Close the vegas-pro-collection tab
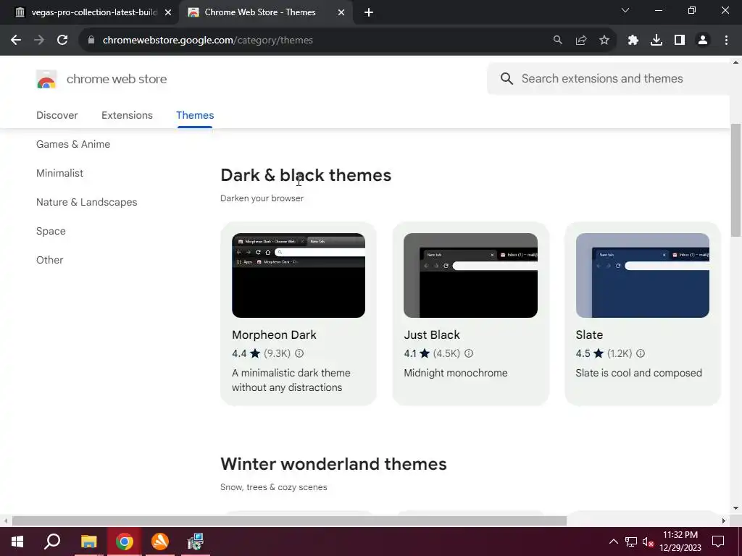Screen dimensions: 742x556 coord(168,13)
